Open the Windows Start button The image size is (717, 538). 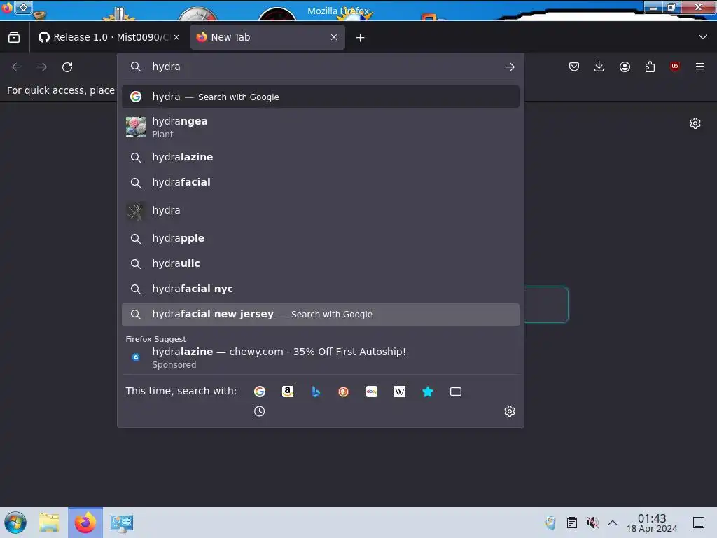coord(15,523)
